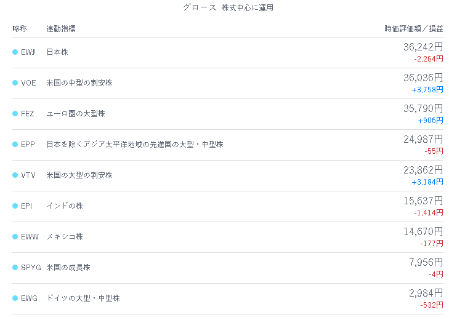Click the blue dot beside EWJ

(x=15, y=52)
